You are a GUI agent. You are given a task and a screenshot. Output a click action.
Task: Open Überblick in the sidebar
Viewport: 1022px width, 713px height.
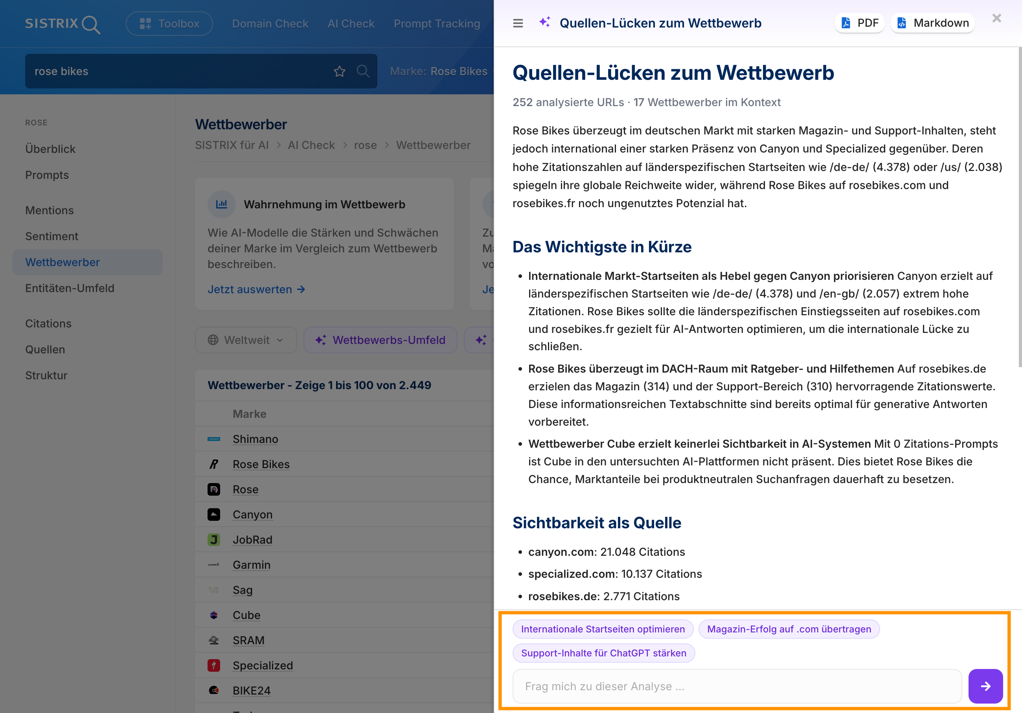50,149
